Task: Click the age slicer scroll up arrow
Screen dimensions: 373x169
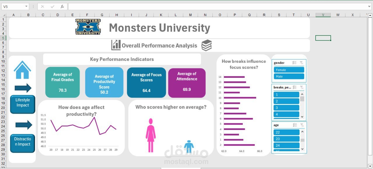Action: [x=302, y=131]
